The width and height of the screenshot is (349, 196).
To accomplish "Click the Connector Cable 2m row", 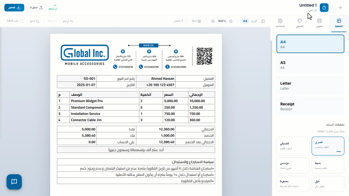I will (x=136, y=120).
